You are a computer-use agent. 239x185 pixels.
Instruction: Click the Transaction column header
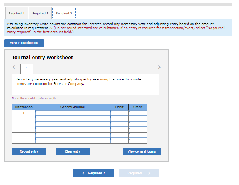[23, 107]
